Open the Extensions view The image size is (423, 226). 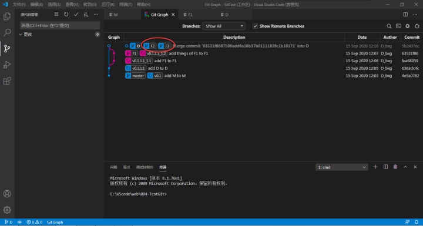[7, 81]
